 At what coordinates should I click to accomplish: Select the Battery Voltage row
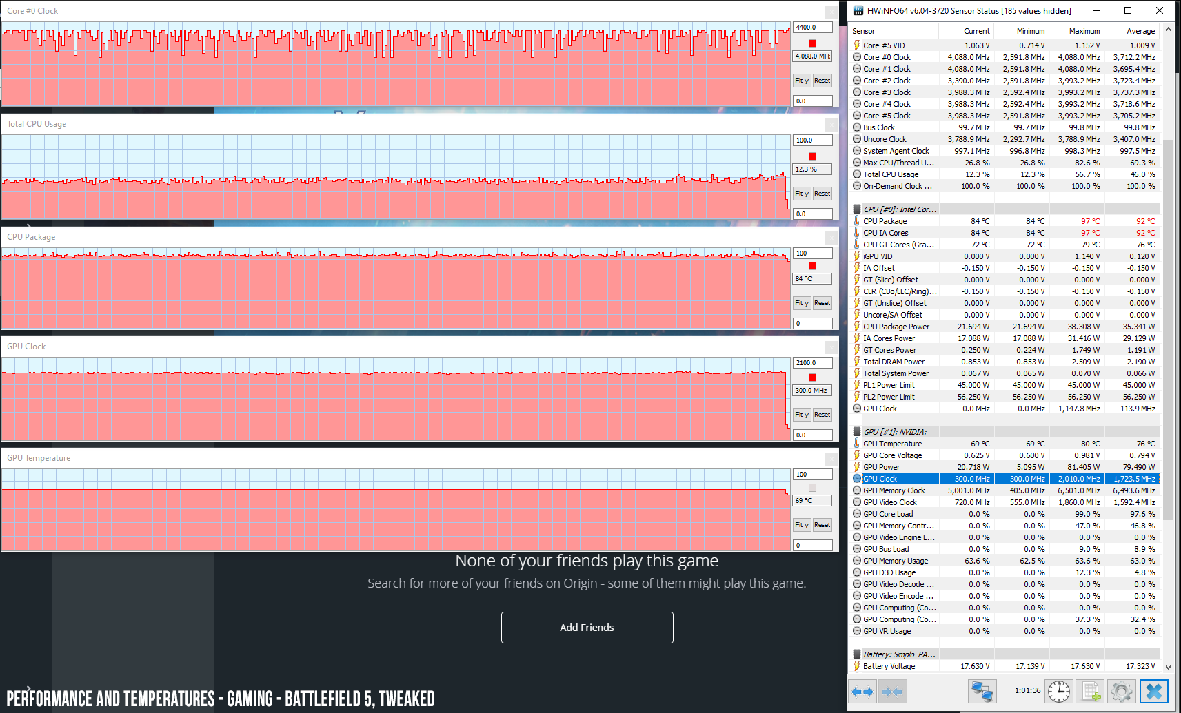1005,666
